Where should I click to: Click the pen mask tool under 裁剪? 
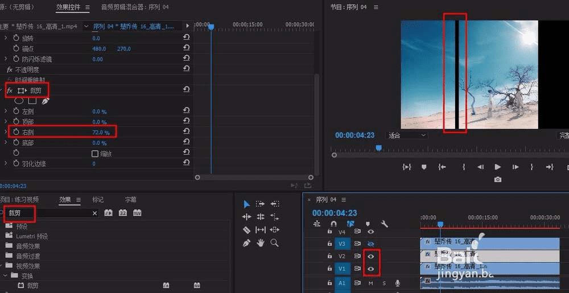click(x=46, y=101)
